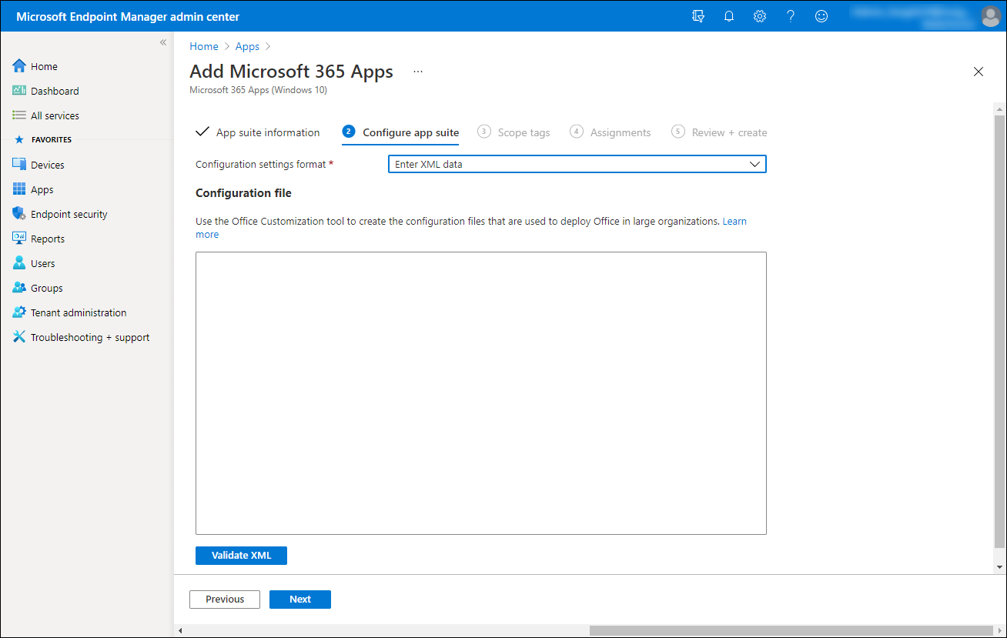Click the Dashboard chart icon
This screenshot has width=1007, height=638.
pyautogui.click(x=19, y=91)
